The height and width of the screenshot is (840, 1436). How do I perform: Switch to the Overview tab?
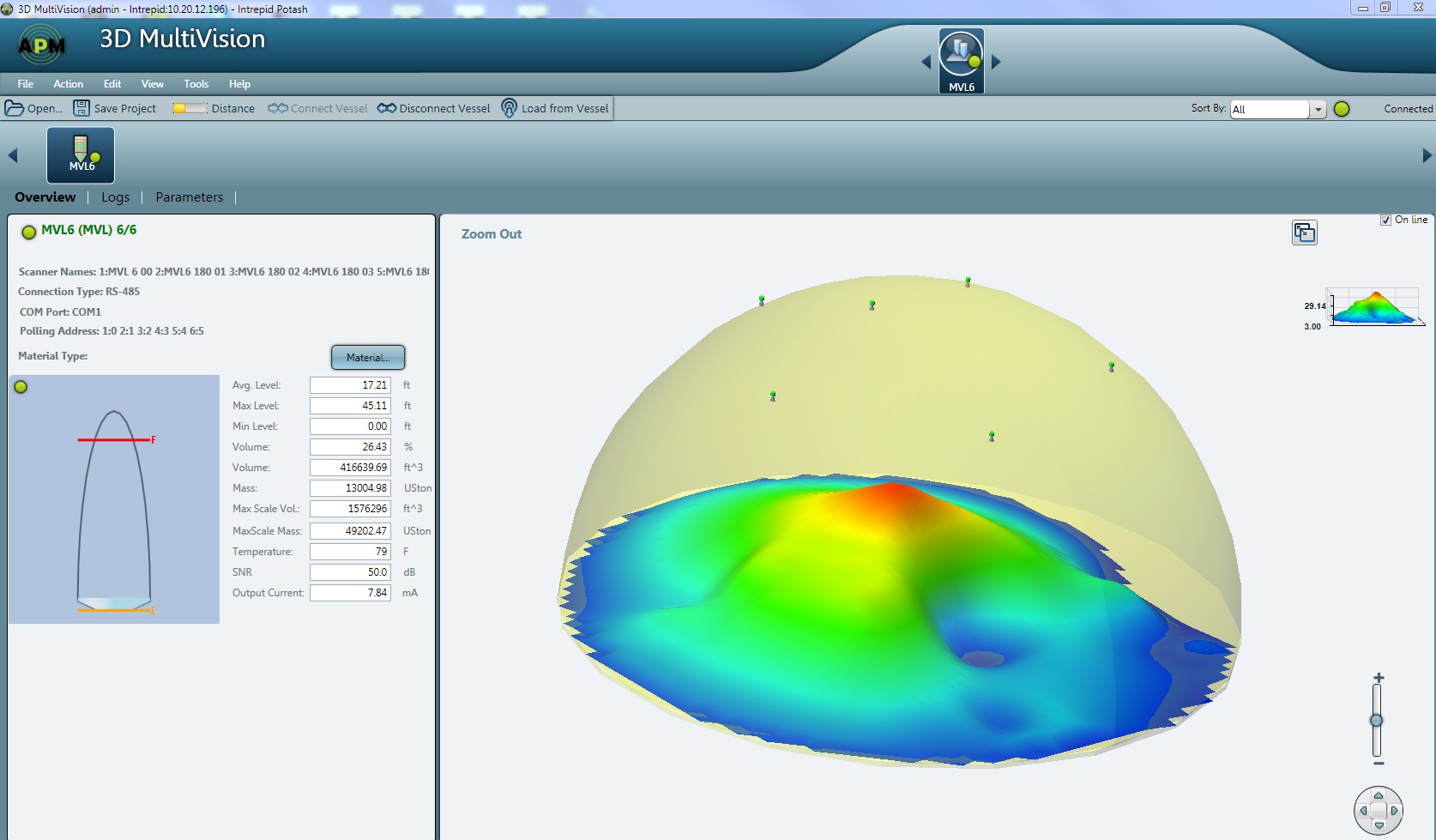[45, 197]
